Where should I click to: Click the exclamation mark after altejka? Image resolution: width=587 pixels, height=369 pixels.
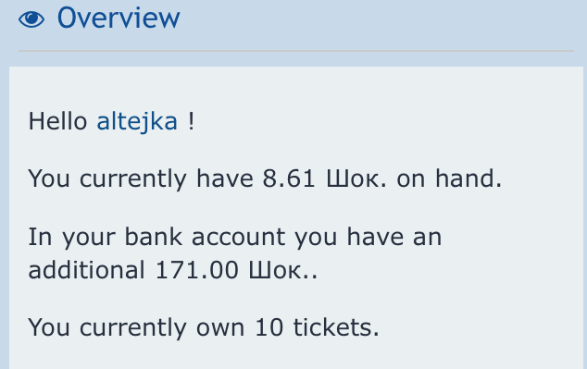point(192,122)
